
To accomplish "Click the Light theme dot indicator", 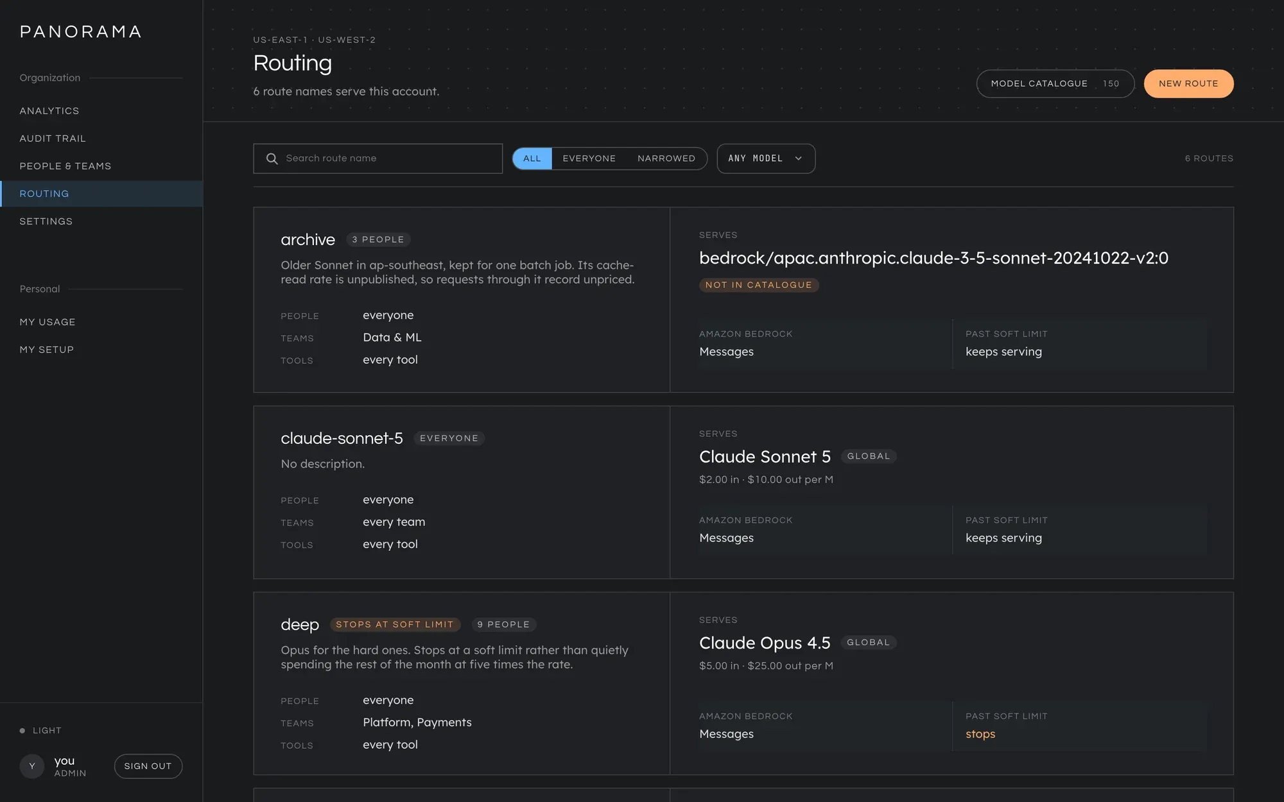I will (22, 731).
